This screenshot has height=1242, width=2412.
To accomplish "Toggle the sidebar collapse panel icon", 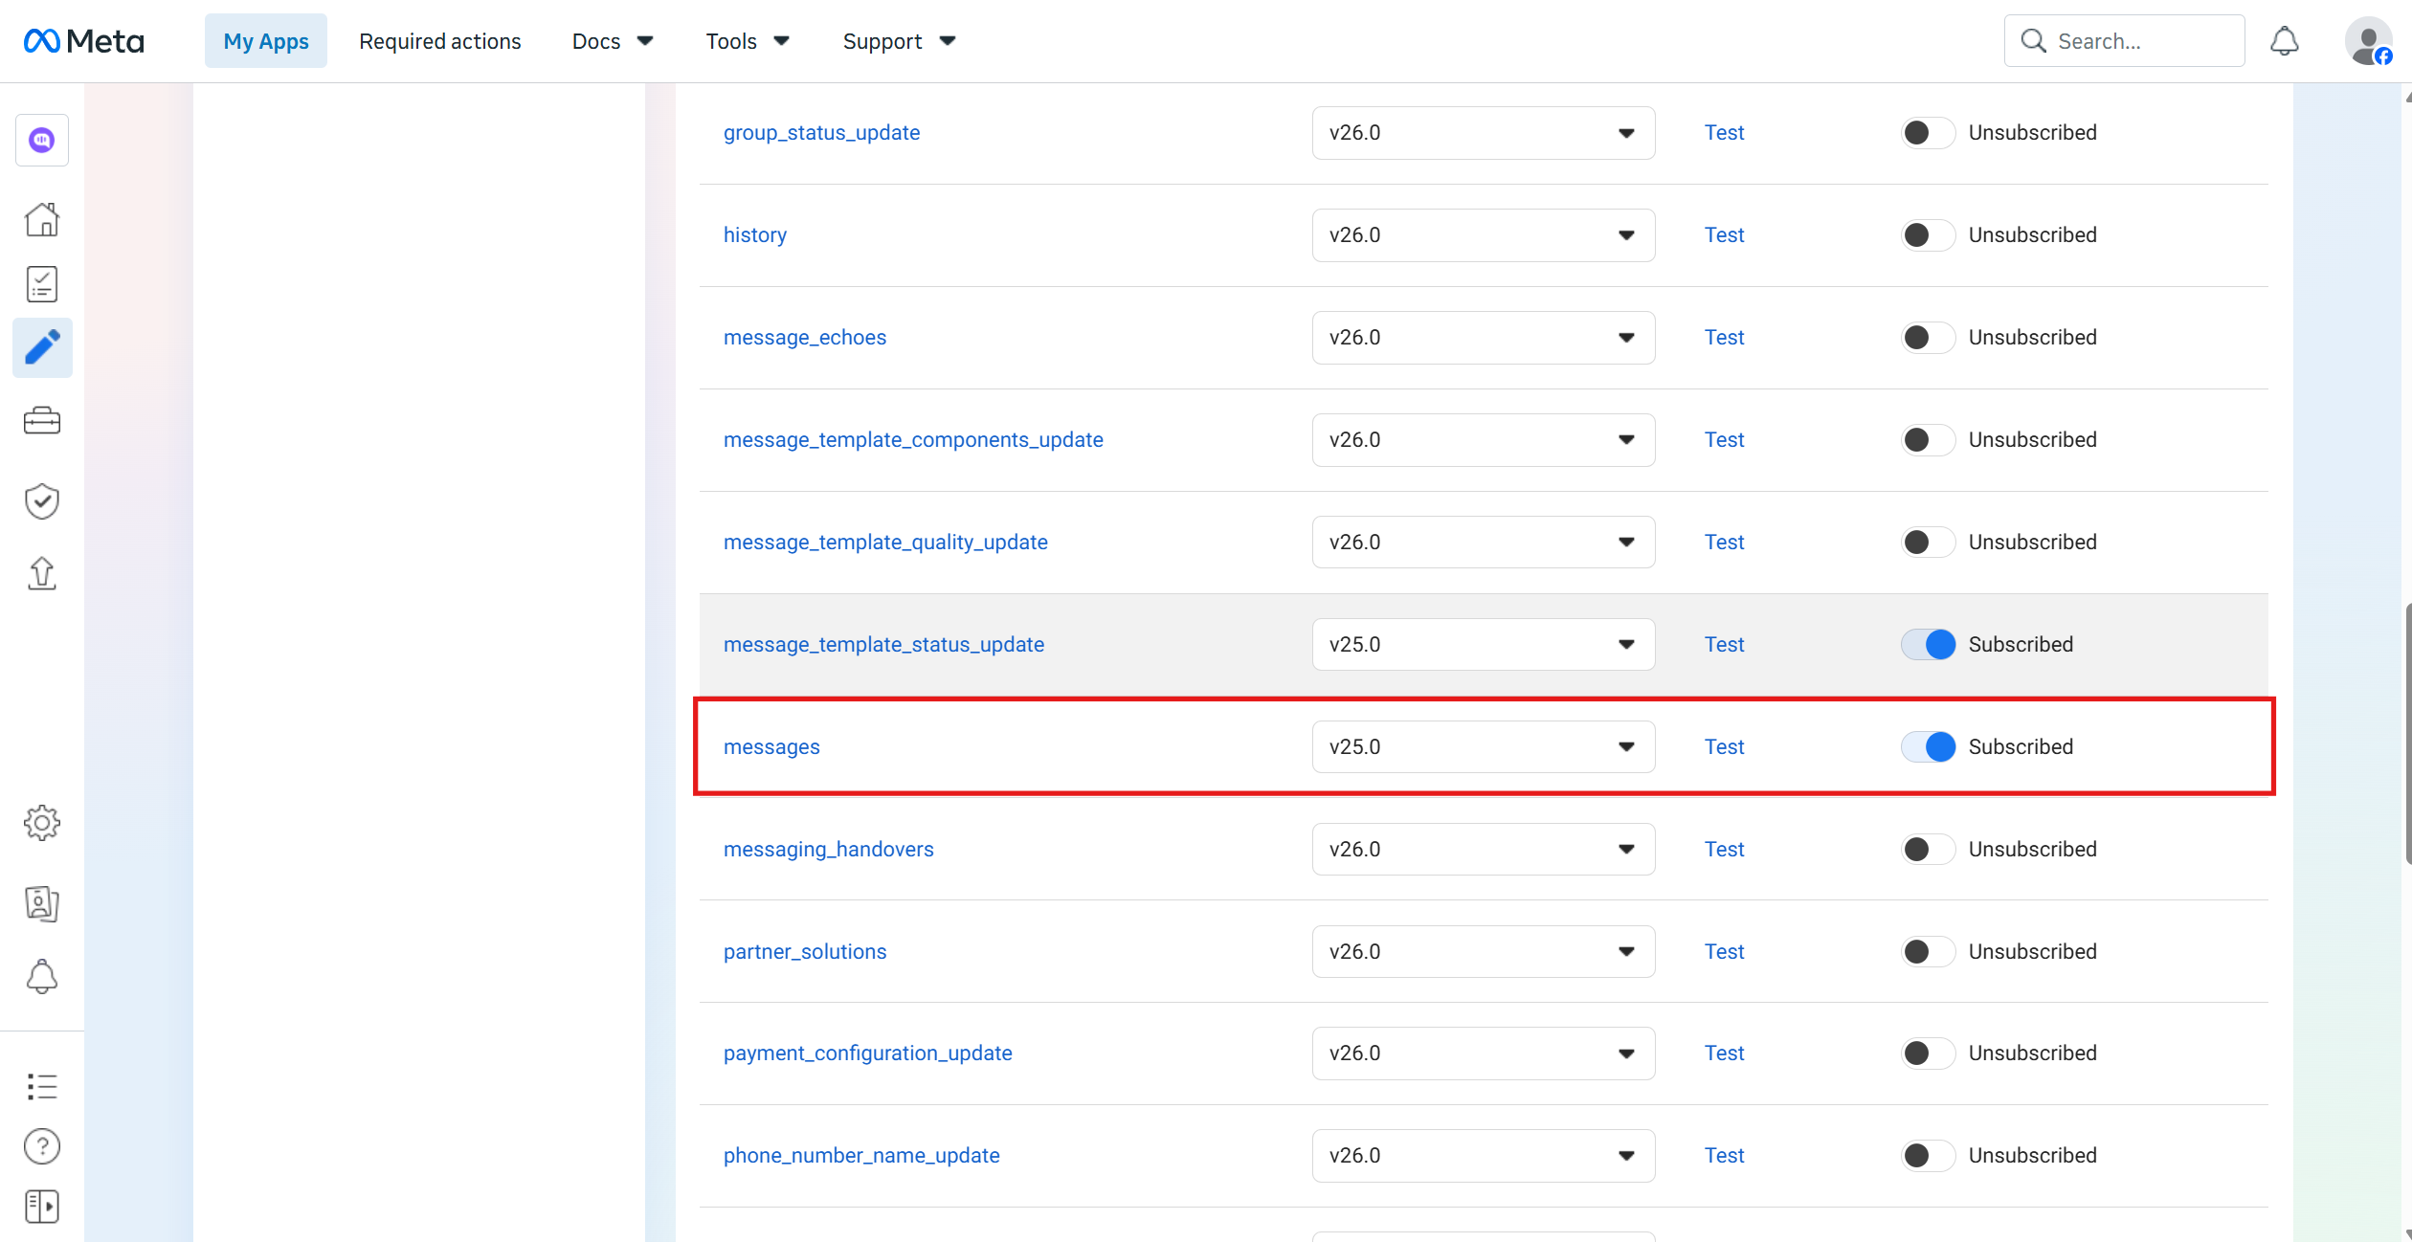I will coord(42,1207).
